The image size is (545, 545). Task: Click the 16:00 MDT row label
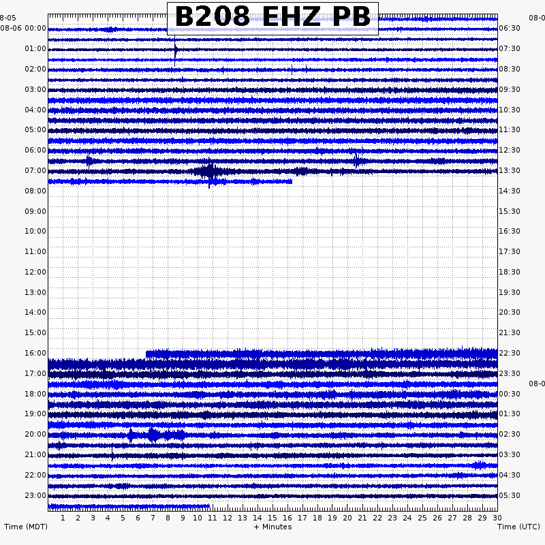tap(35, 353)
